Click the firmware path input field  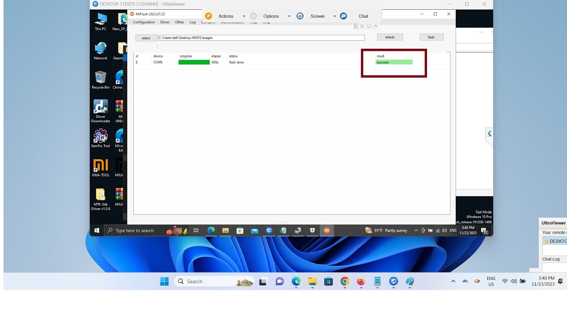click(261, 38)
